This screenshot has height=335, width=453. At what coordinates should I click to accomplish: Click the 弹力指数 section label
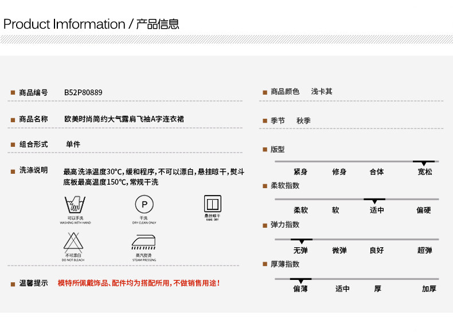tap(285, 225)
